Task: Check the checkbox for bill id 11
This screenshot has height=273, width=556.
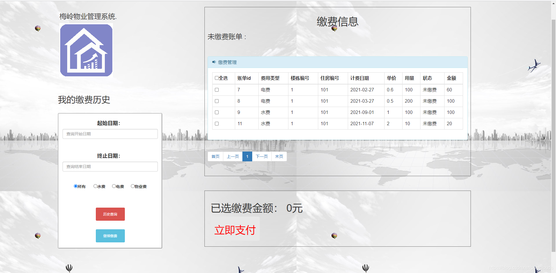Action: pos(217,124)
